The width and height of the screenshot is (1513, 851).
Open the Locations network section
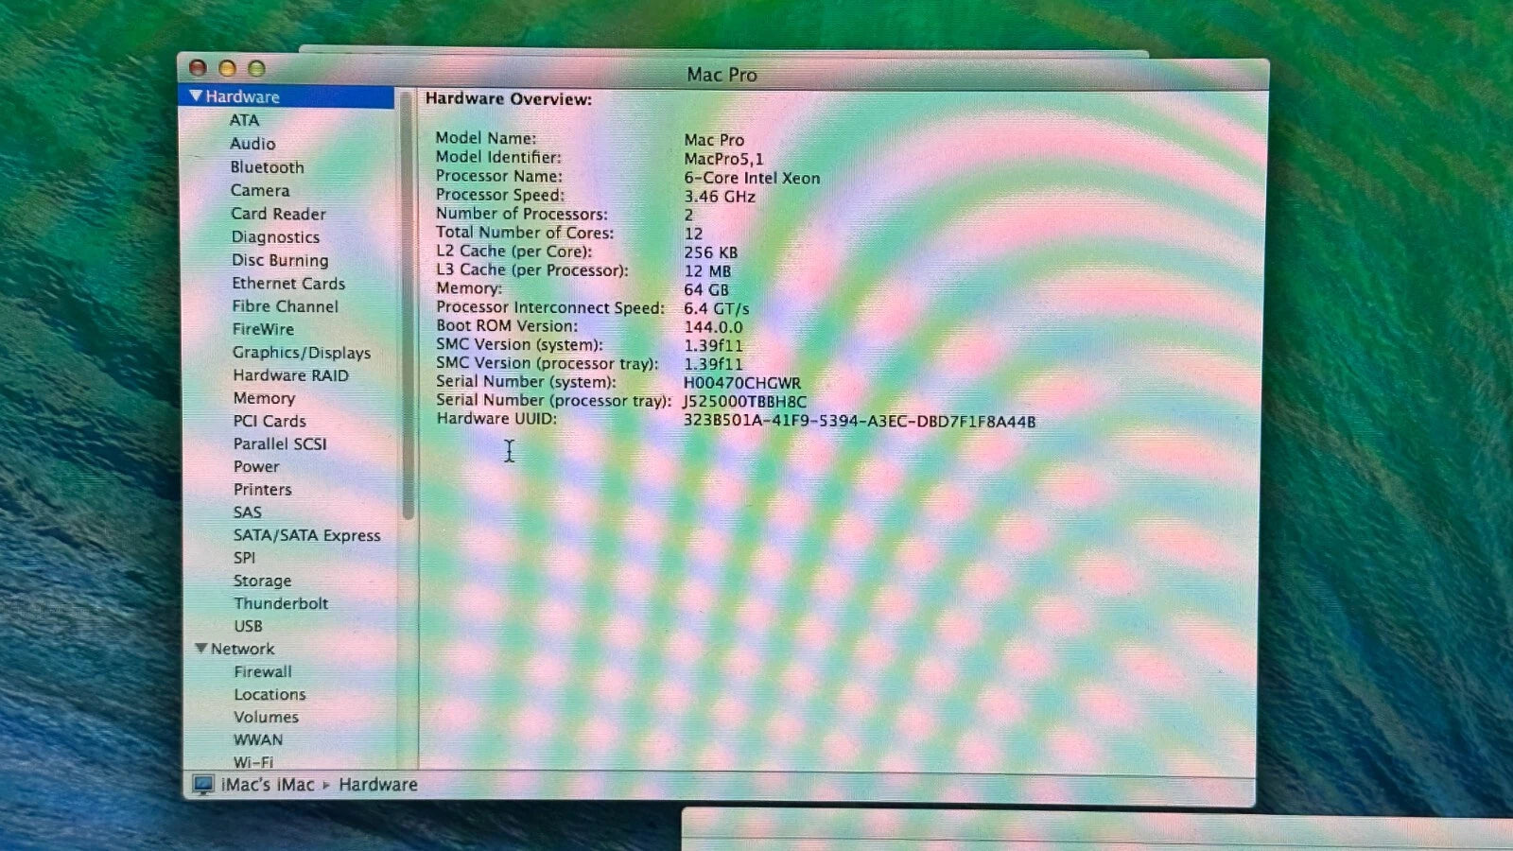pos(270,694)
